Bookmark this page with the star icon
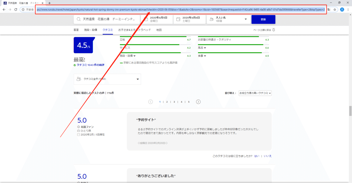The height and width of the screenshot is (183, 352). (335, 9)
